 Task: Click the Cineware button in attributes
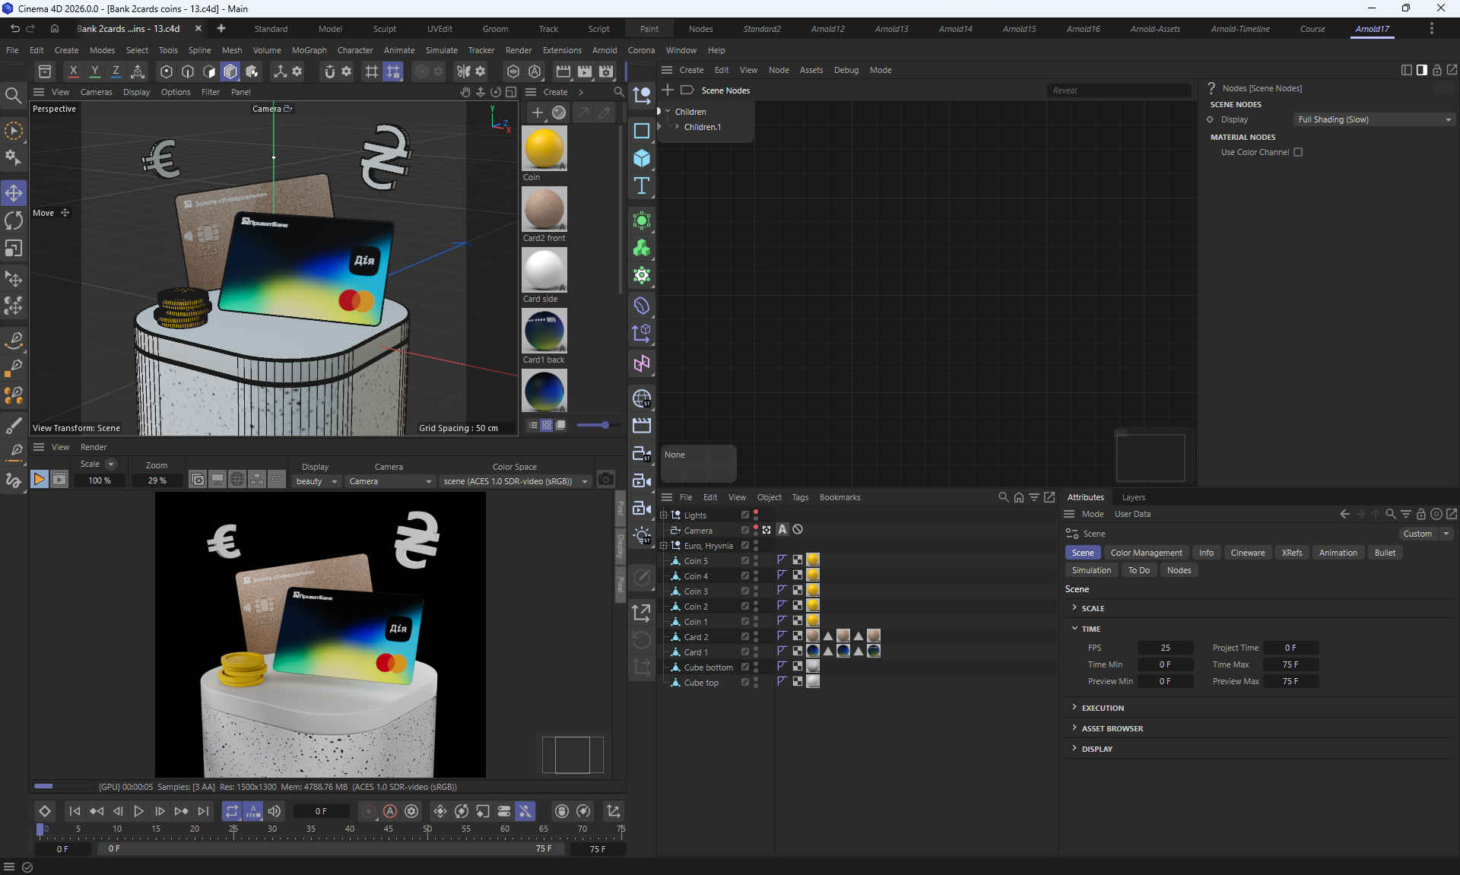(1247, 553)
